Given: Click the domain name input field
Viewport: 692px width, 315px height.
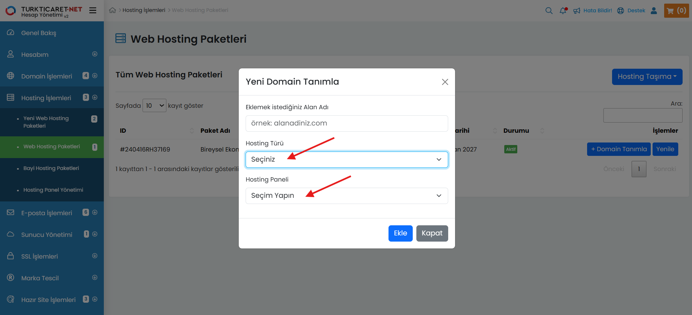Looking at the screenshot, I should pos(347,123).
